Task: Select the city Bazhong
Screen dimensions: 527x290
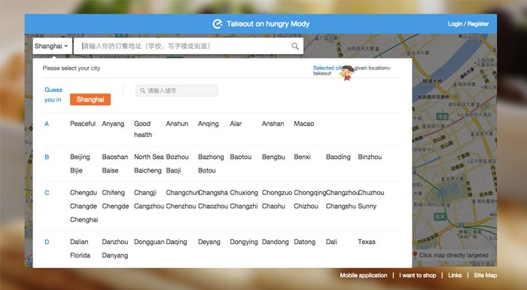Action: (211, 157)
